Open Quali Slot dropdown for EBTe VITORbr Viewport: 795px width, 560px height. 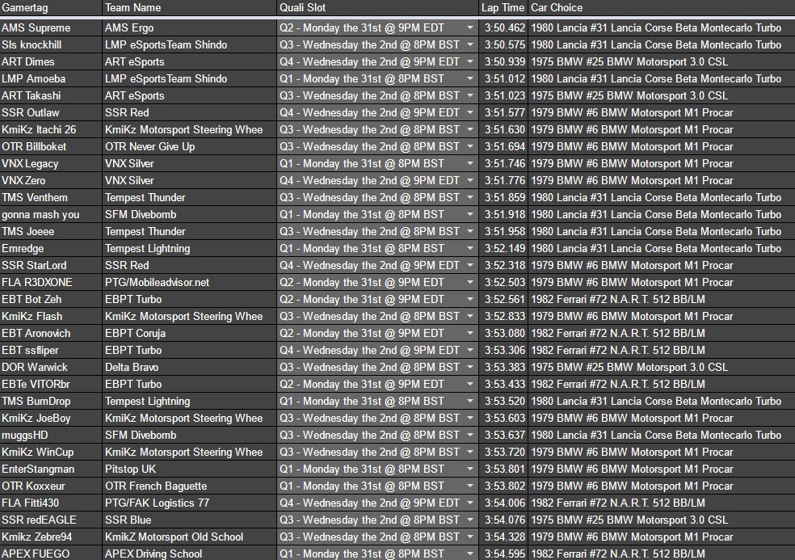point(470,384)
